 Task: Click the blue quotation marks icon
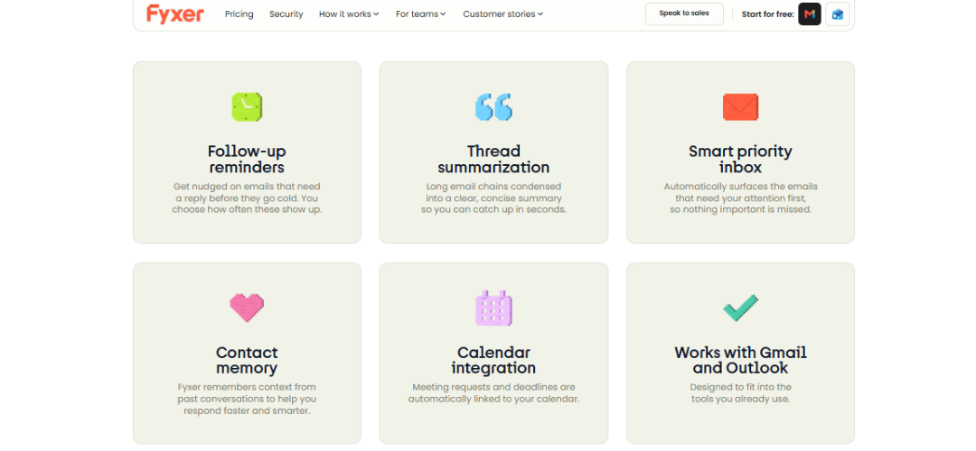pyautogui.click(x=493, y=106)
